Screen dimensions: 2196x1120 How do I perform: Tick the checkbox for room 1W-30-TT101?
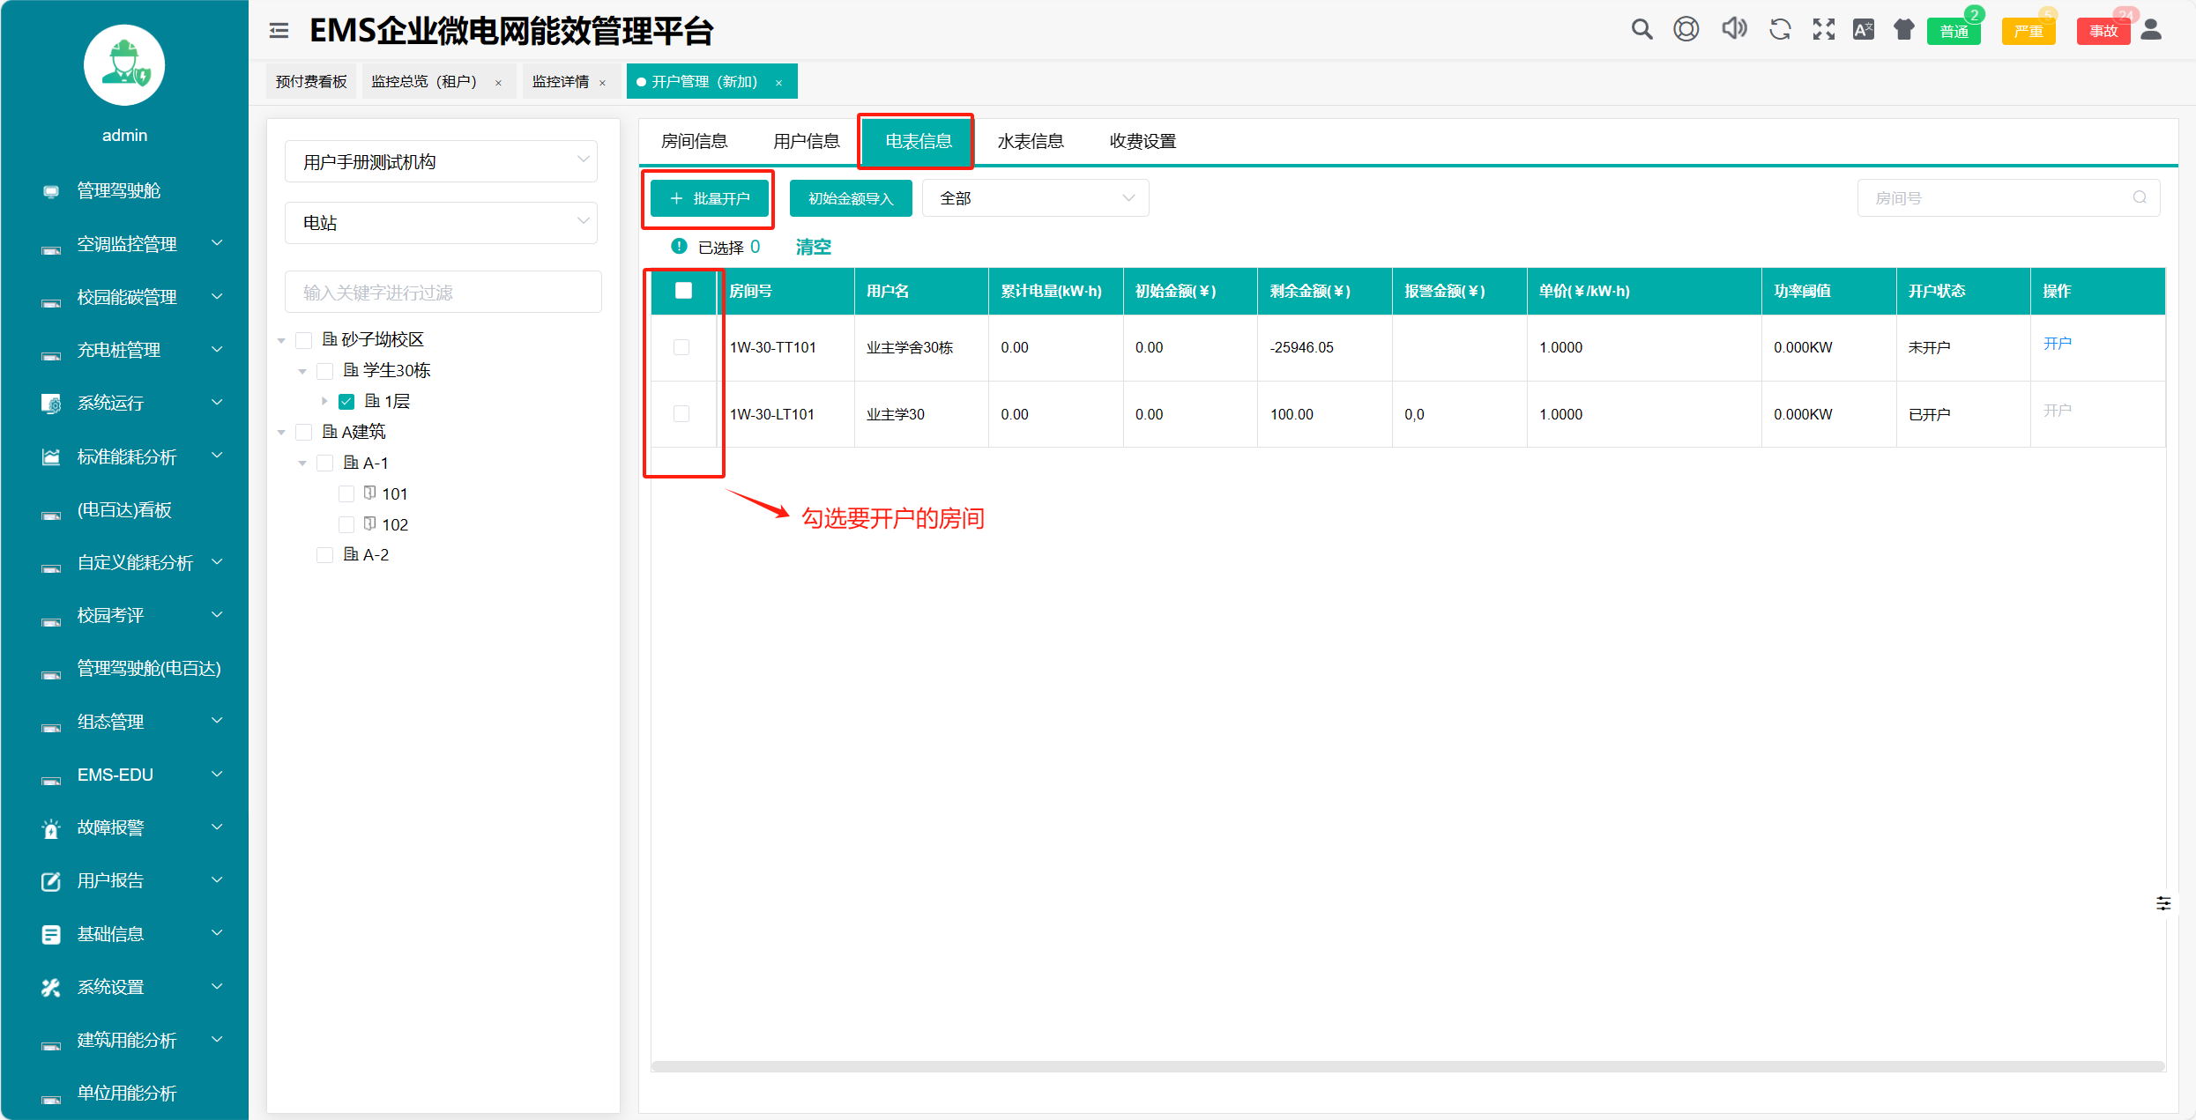point(681,347)
